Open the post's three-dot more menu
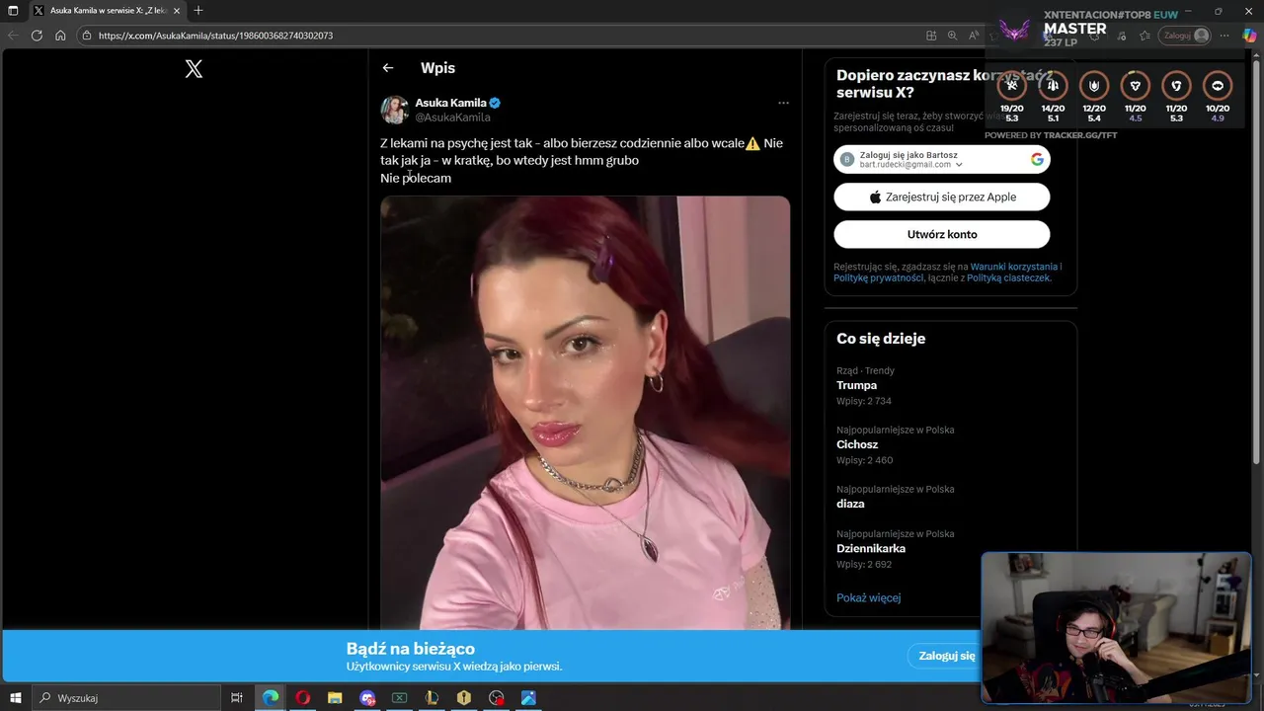Image resolution: width=1264 pixels, height=711 pixels. click(x=783, y=103)
